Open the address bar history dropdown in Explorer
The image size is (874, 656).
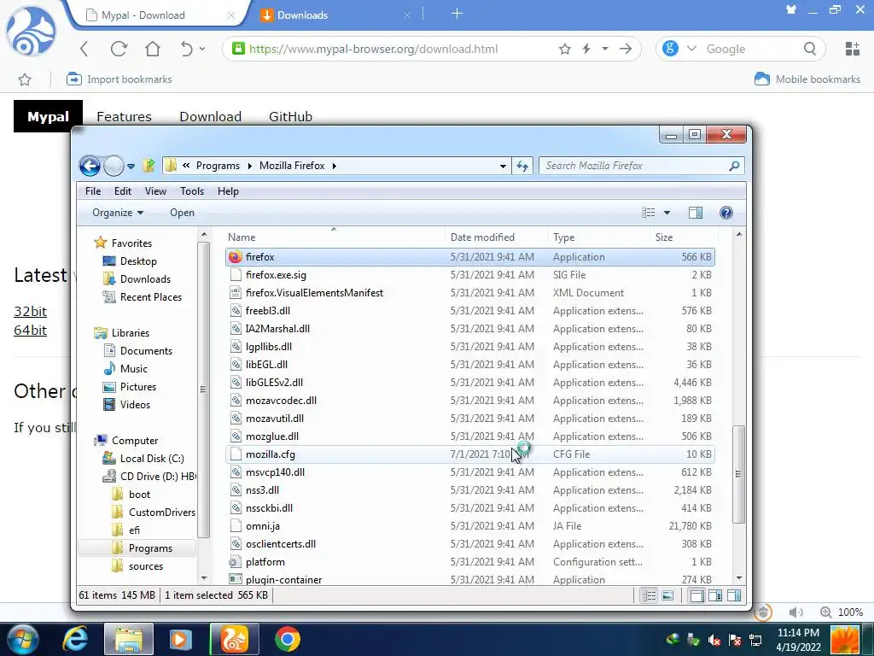point(503,167)
